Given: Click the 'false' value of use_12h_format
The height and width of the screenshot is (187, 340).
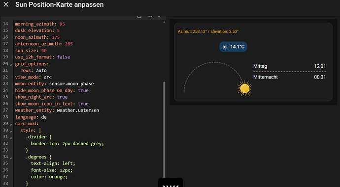Looking at the screenshot, I should (x=64, y=57).
